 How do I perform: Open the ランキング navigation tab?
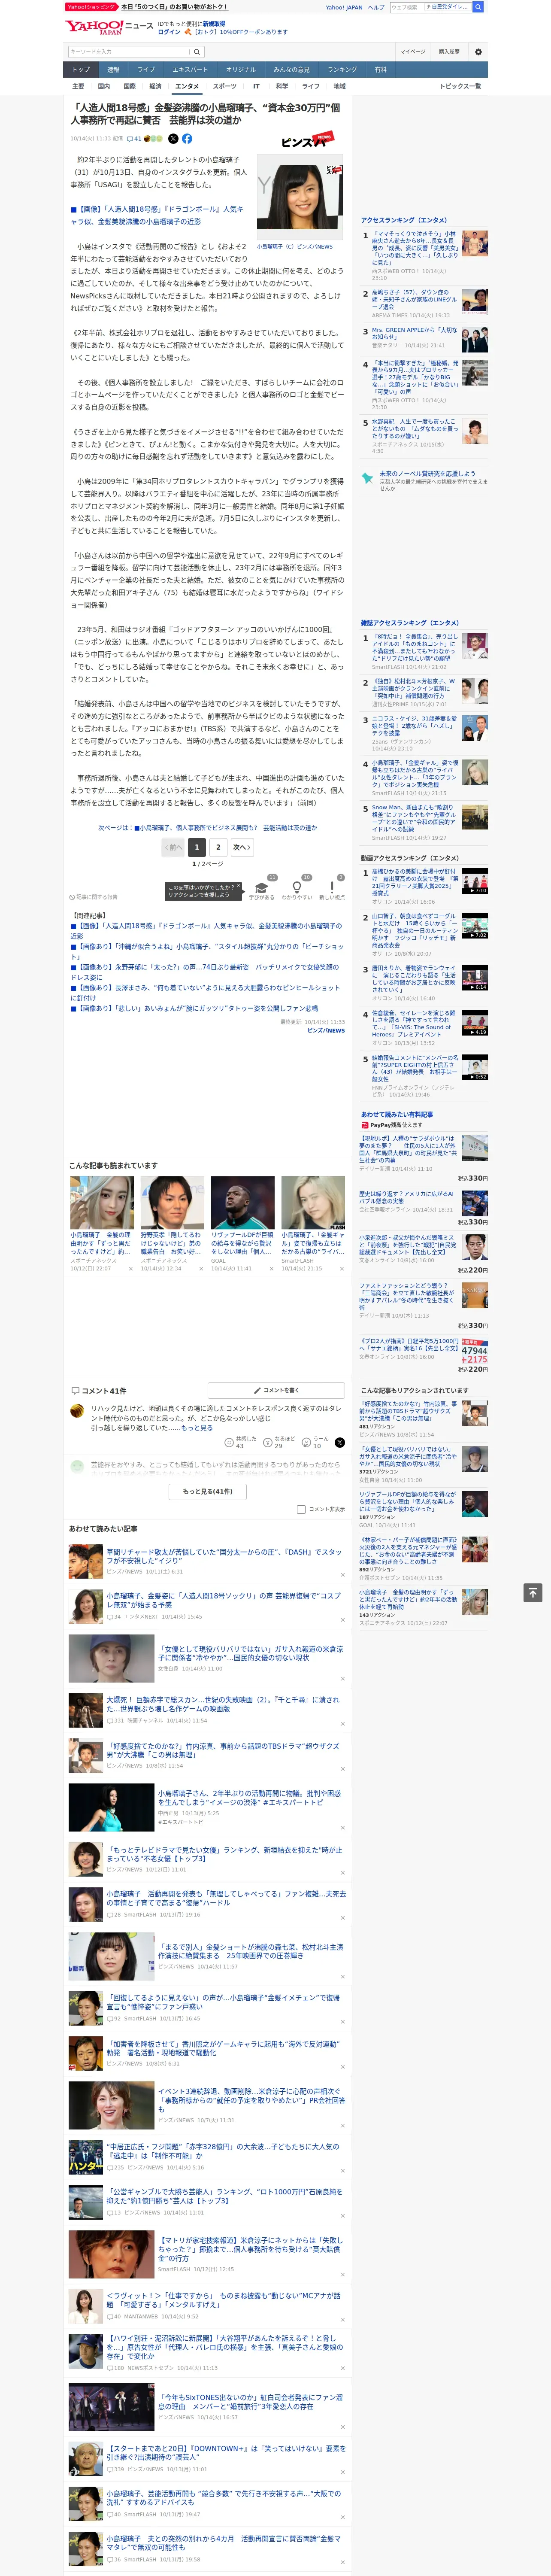[342, 70]
